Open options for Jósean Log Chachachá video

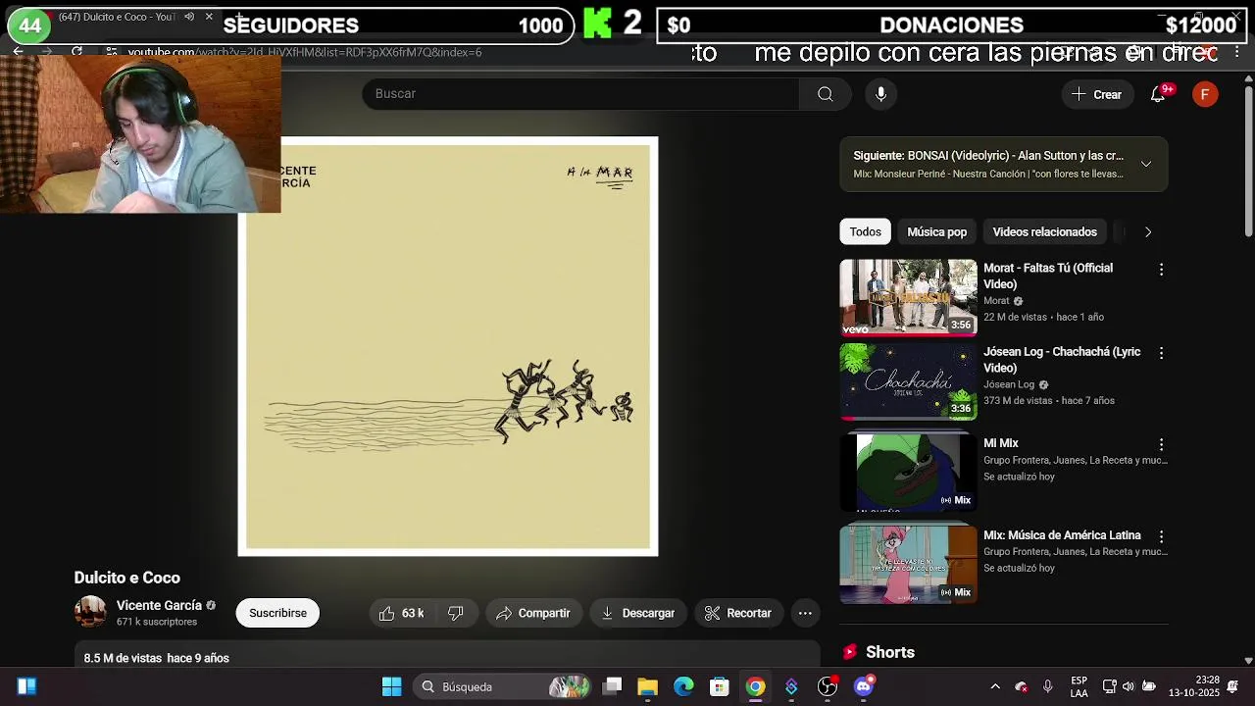pyautogui.click(x=1161, y=353)
